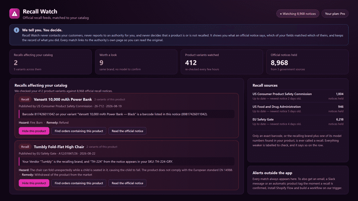Read the official notice for Tumbly High Chair
The height and width of the screenshot is (201, 358).
pyautogui.click(x=128, y=183)
